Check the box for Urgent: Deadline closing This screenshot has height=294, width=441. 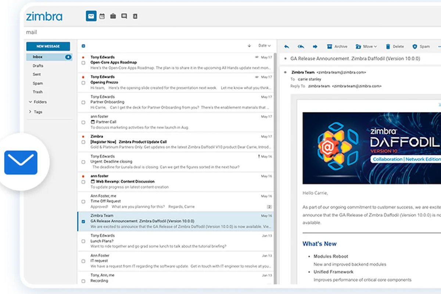pyautogui.click(x=83, y=162)
